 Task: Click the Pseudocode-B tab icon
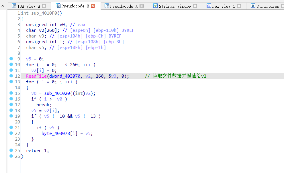(x=58, y=5)
